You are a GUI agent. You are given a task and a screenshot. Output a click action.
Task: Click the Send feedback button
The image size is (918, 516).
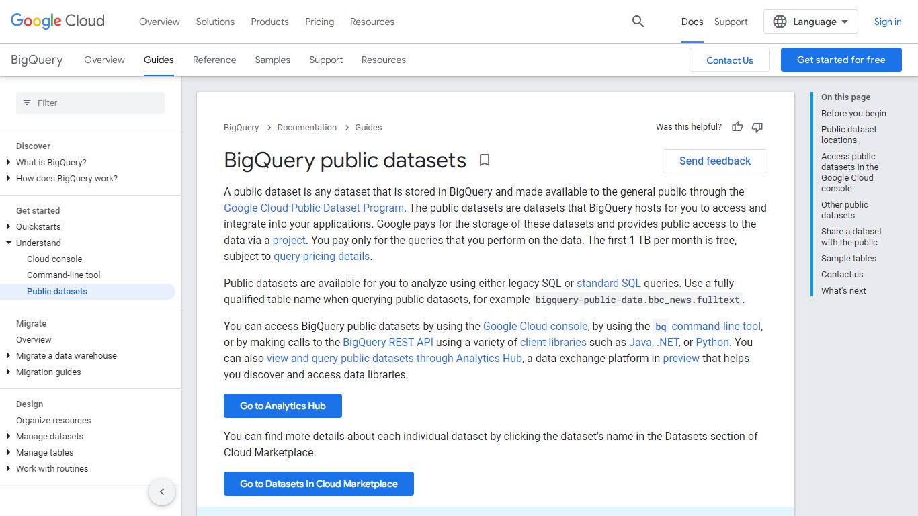[714, 161]
